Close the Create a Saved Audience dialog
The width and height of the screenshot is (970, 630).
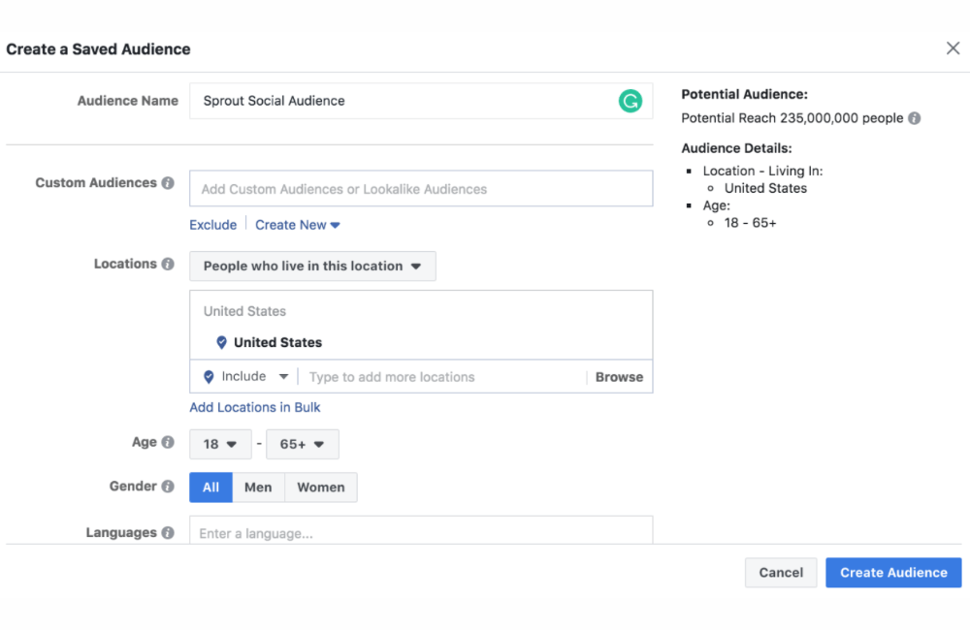953,48
